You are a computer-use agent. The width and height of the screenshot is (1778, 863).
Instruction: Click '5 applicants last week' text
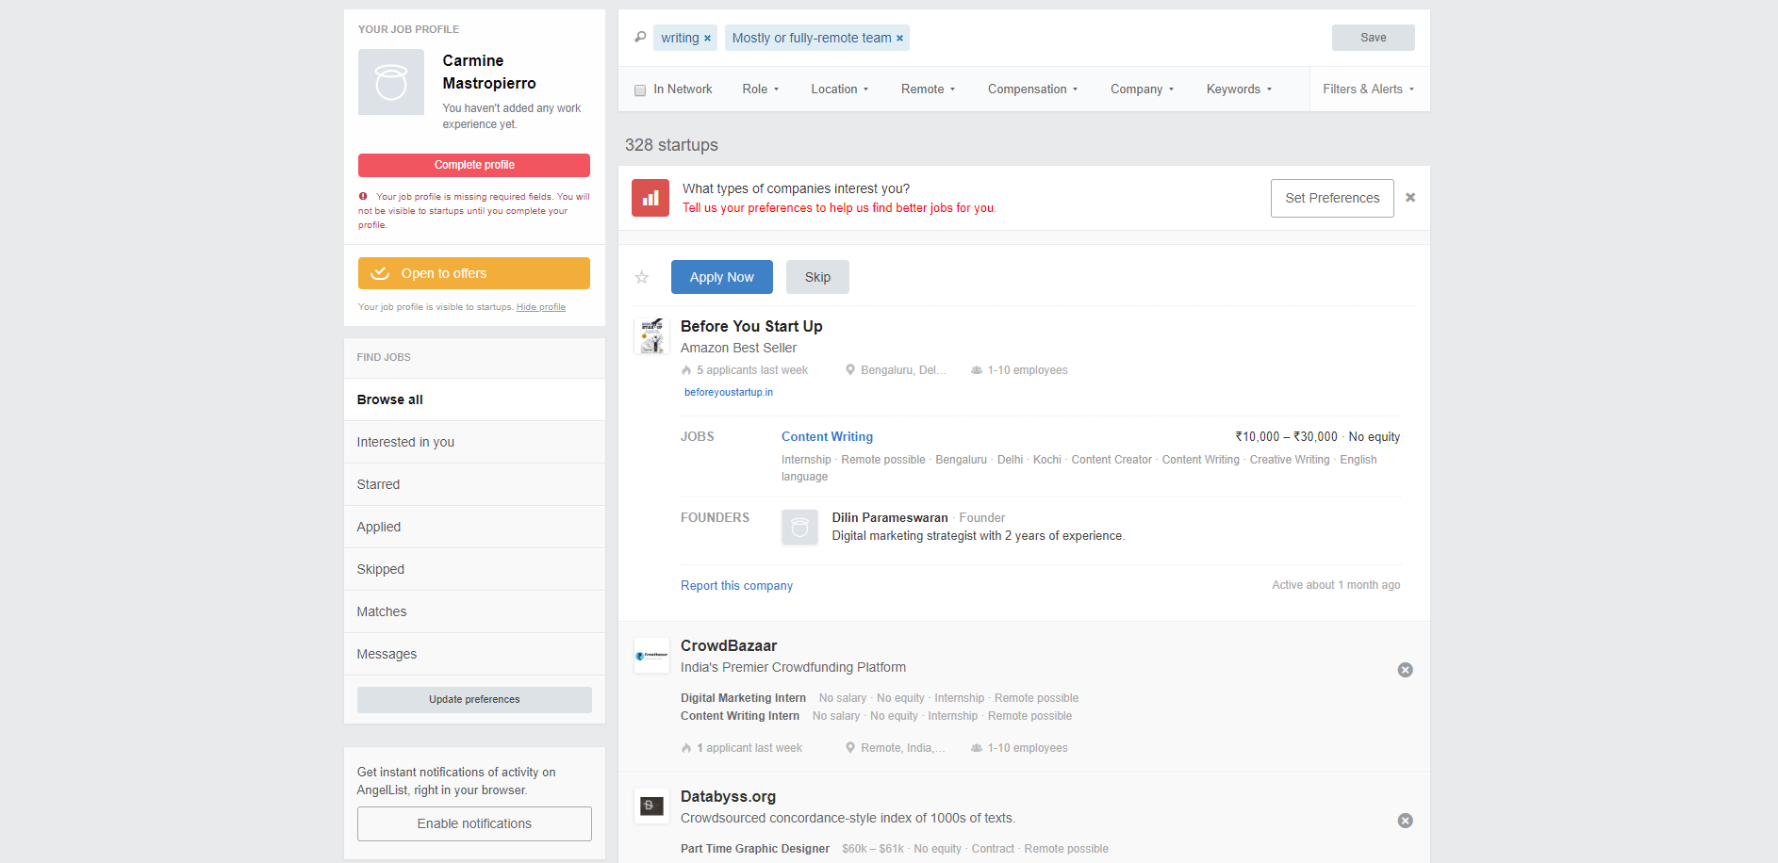pos(751,370)
